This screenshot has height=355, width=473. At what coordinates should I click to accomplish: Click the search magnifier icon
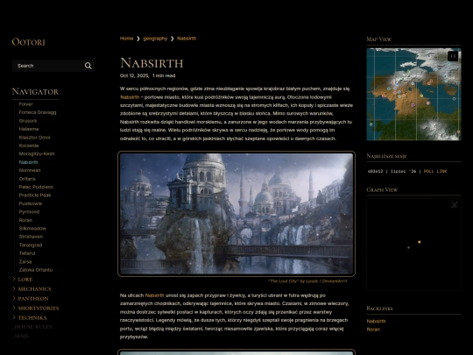pyautogui.click(x=88, y=66)
